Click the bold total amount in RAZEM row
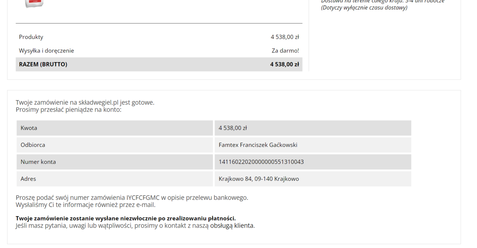 point(284,64)
